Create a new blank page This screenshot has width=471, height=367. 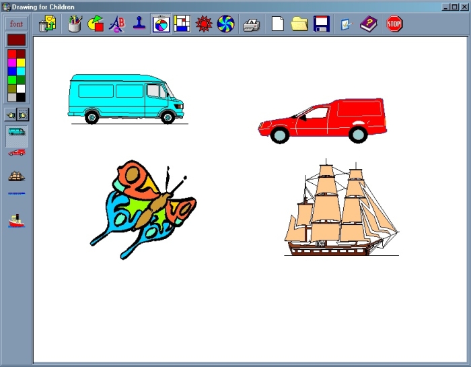pos(277,25)
